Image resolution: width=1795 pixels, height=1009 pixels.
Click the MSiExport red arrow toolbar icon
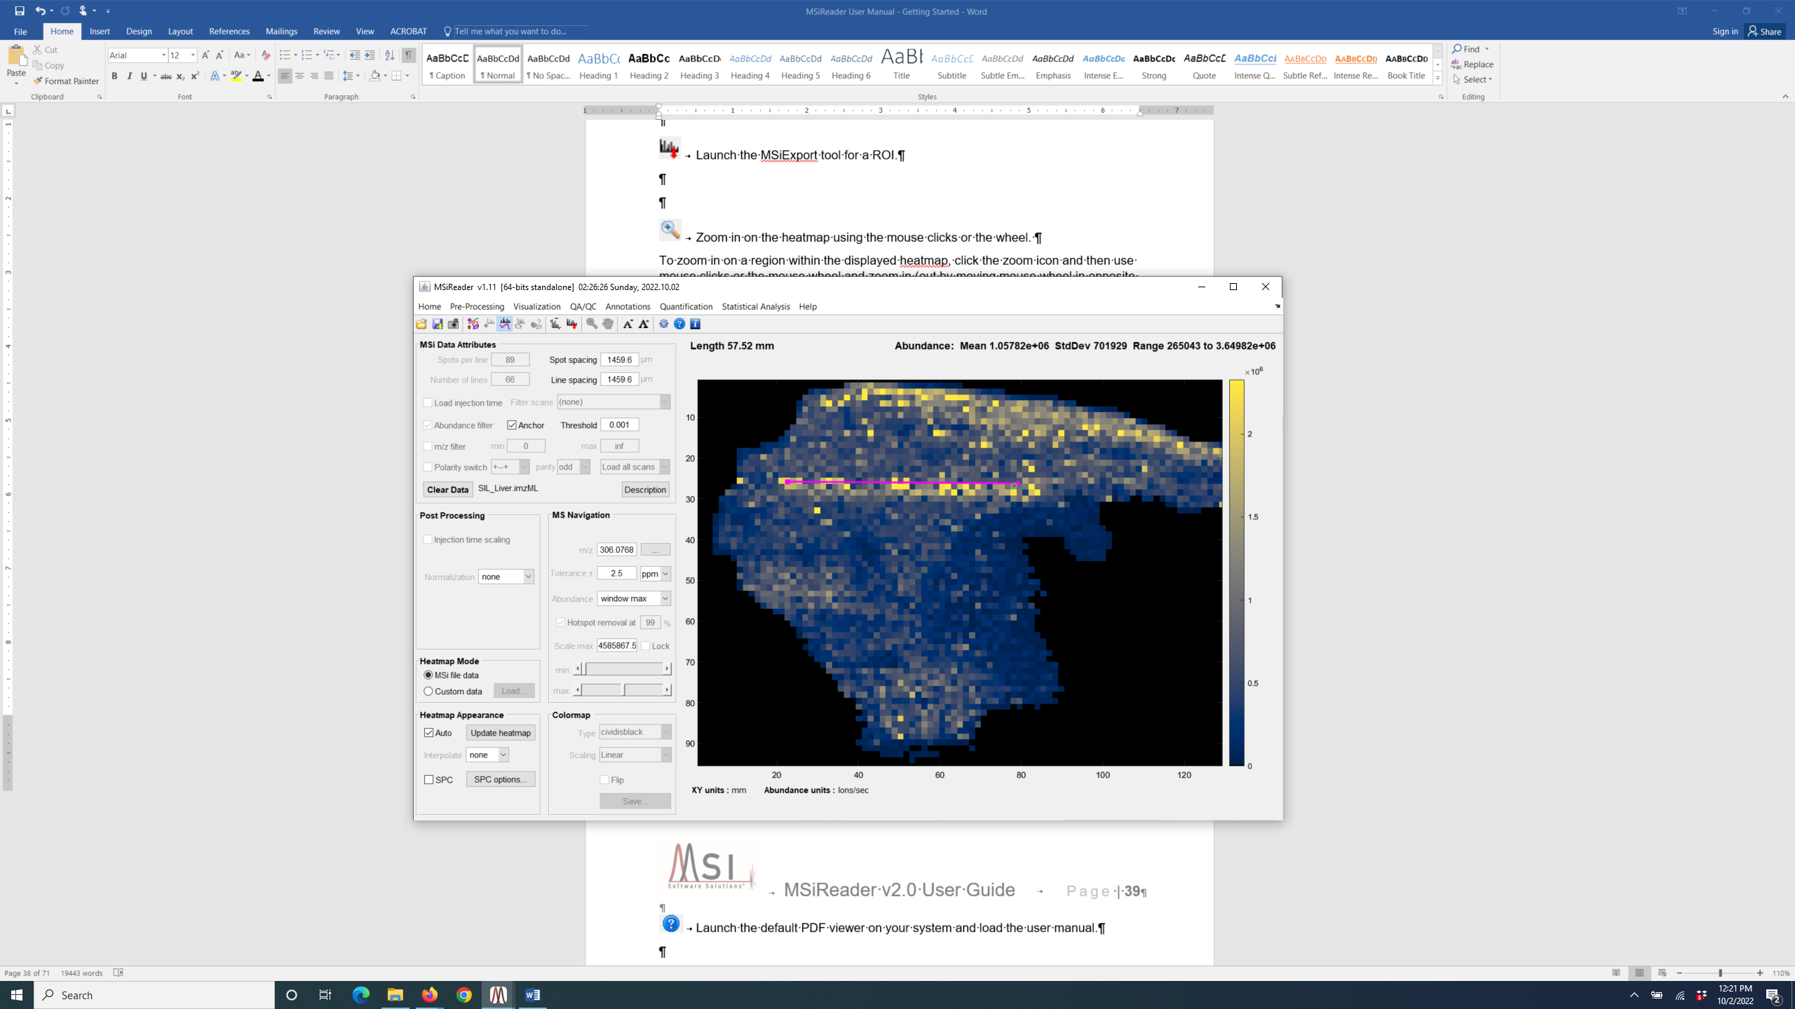572,324
